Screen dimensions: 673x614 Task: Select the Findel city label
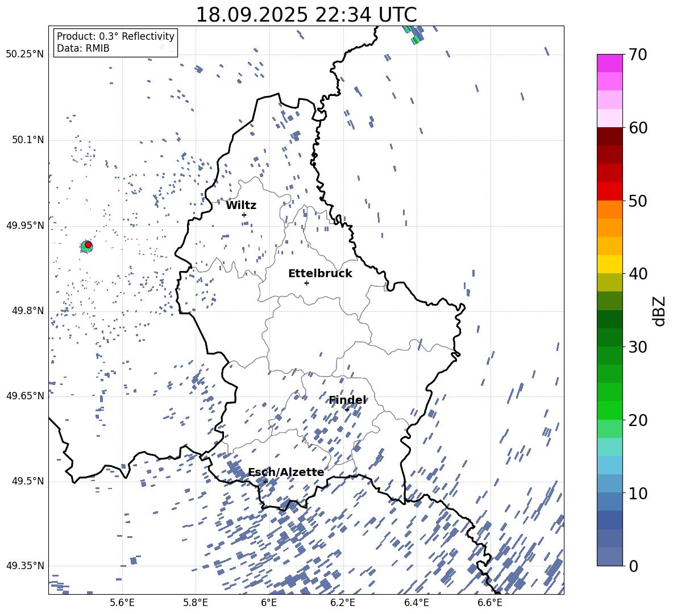pyautogui.click(x=347, y=400)
